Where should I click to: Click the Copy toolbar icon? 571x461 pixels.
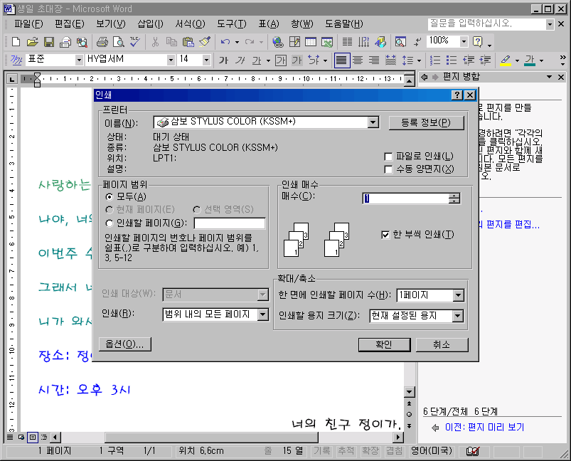(x=171, y=42)
